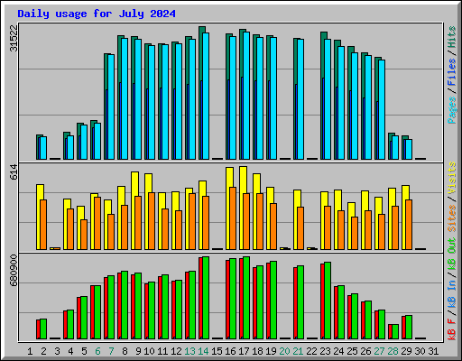
Task: Click day label 9 on the x-axis
Action: click(x=138, y=351)
